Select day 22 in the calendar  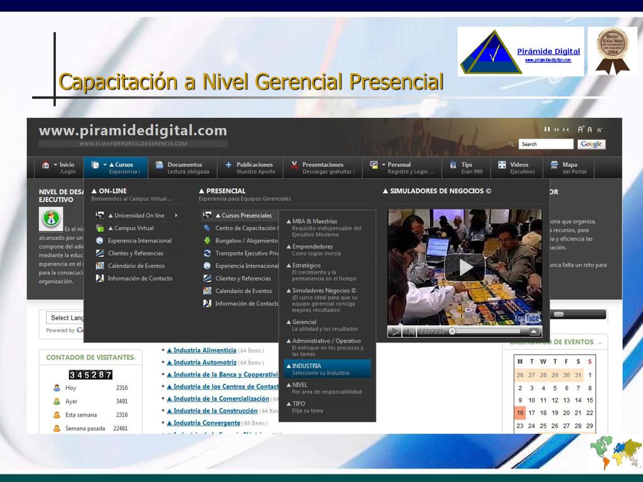coord(590,413)
